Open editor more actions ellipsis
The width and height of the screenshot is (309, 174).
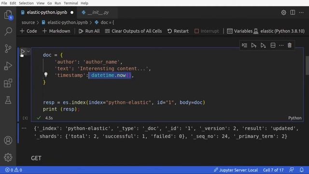pos(301,13)
